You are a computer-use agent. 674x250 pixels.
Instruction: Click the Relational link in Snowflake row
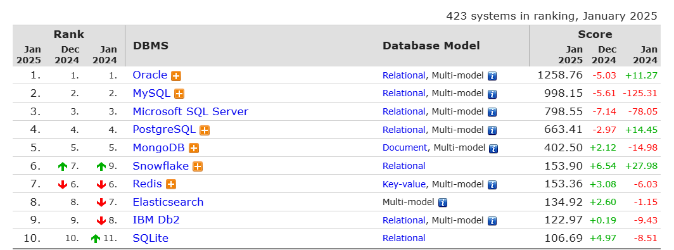point(404,166)
